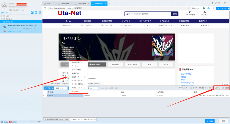The height and width of the screenshot is (124, 230).
Task: Select 列を削除 in context menu
Action: tap(75, 91)
